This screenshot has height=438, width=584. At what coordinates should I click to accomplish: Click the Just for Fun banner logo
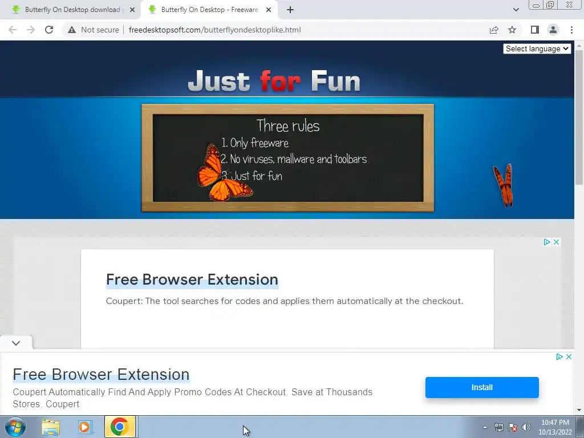click(x=274, y=81)
